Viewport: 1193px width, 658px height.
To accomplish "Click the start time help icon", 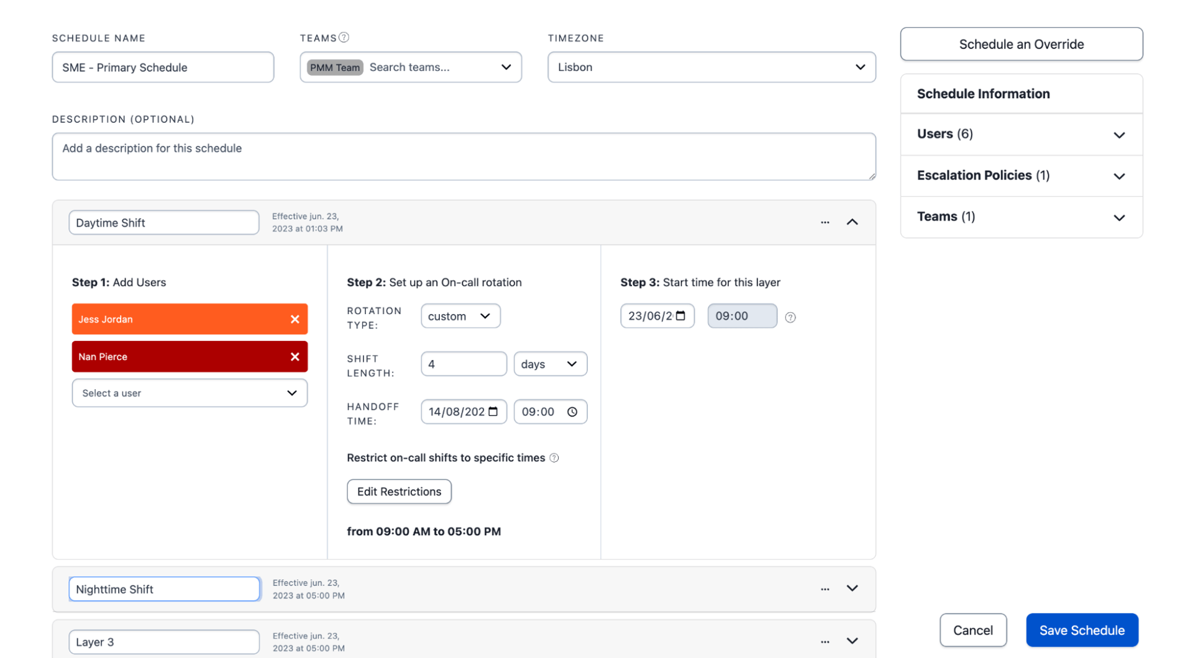I will pyautogui.click(x=790, y=317).
